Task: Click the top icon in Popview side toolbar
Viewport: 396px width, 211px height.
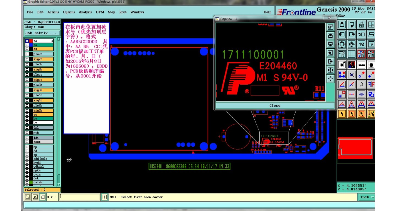Action: click(331, 27)
